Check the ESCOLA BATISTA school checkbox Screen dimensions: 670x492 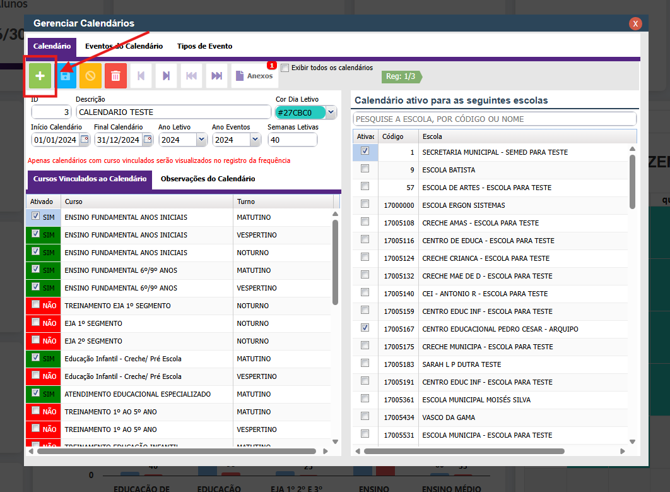(365, 169)
